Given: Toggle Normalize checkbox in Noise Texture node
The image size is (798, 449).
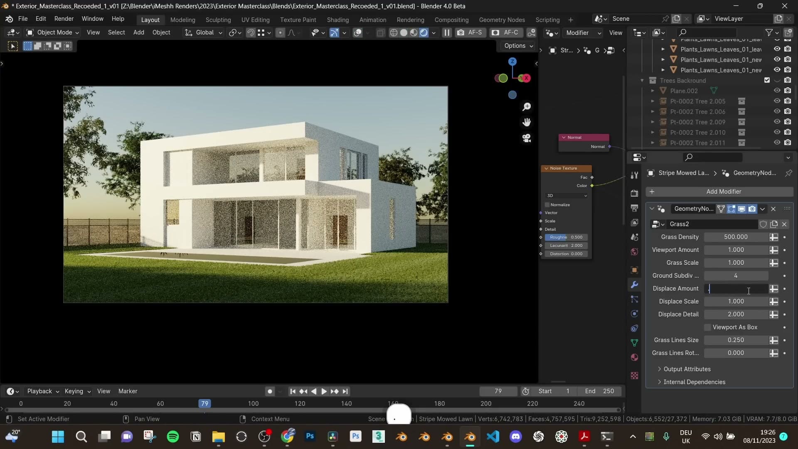Looking at the screenshot, I should 547,205.
